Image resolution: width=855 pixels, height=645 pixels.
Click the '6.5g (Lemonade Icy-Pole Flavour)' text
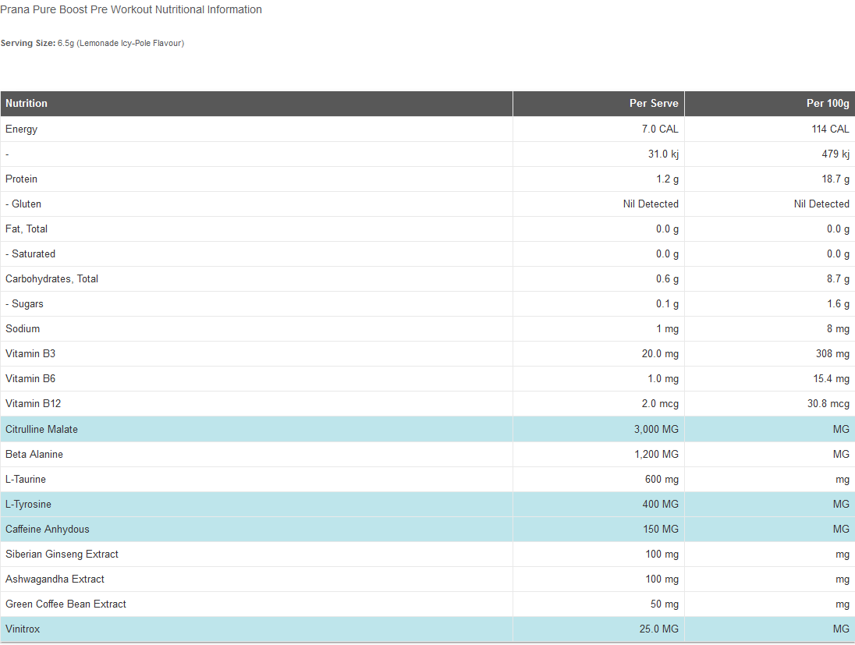point(121,43)
